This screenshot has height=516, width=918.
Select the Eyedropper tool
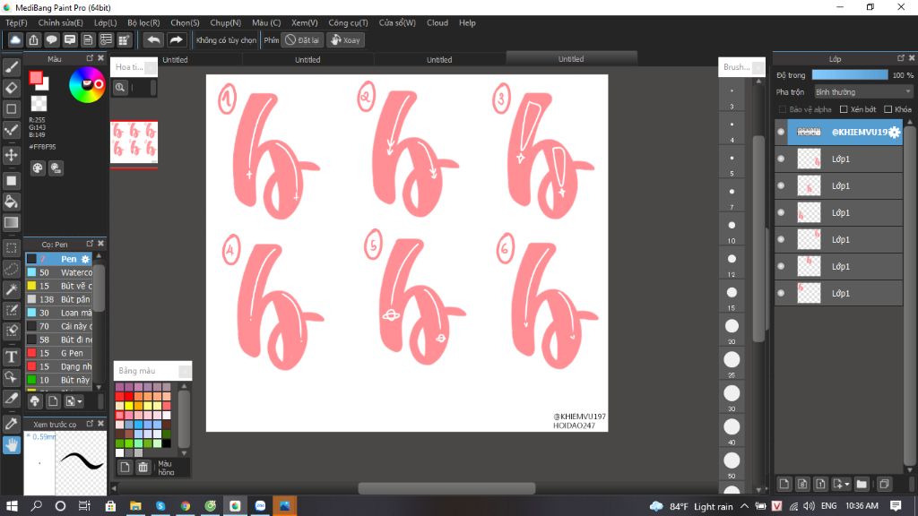(x=11, y=424)
